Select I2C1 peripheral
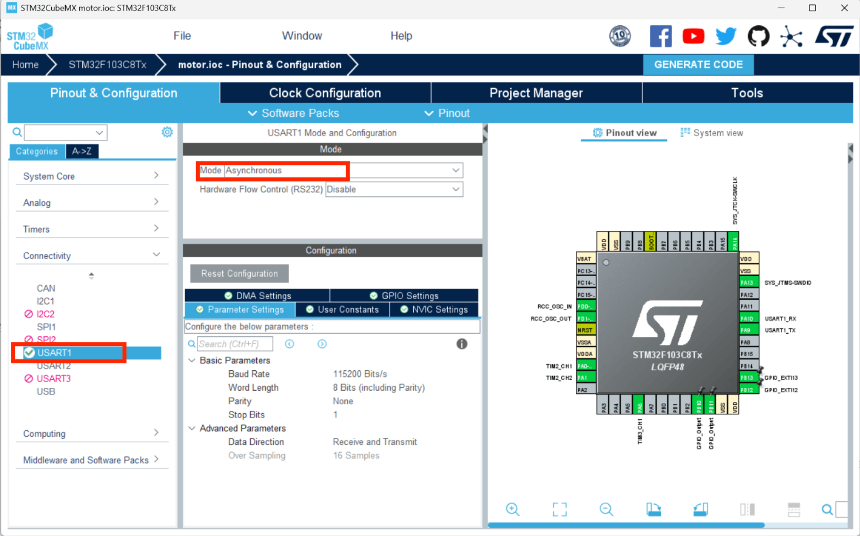860x536 pixels. click(45, 301)
